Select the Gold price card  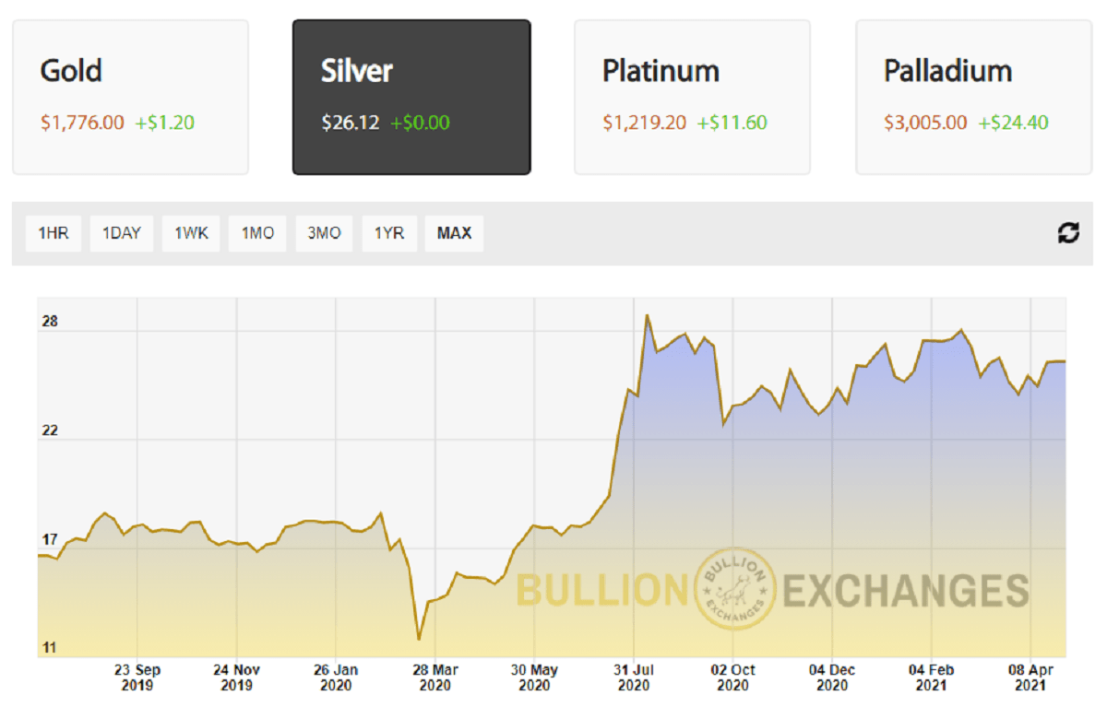click(x=130, y=97)
